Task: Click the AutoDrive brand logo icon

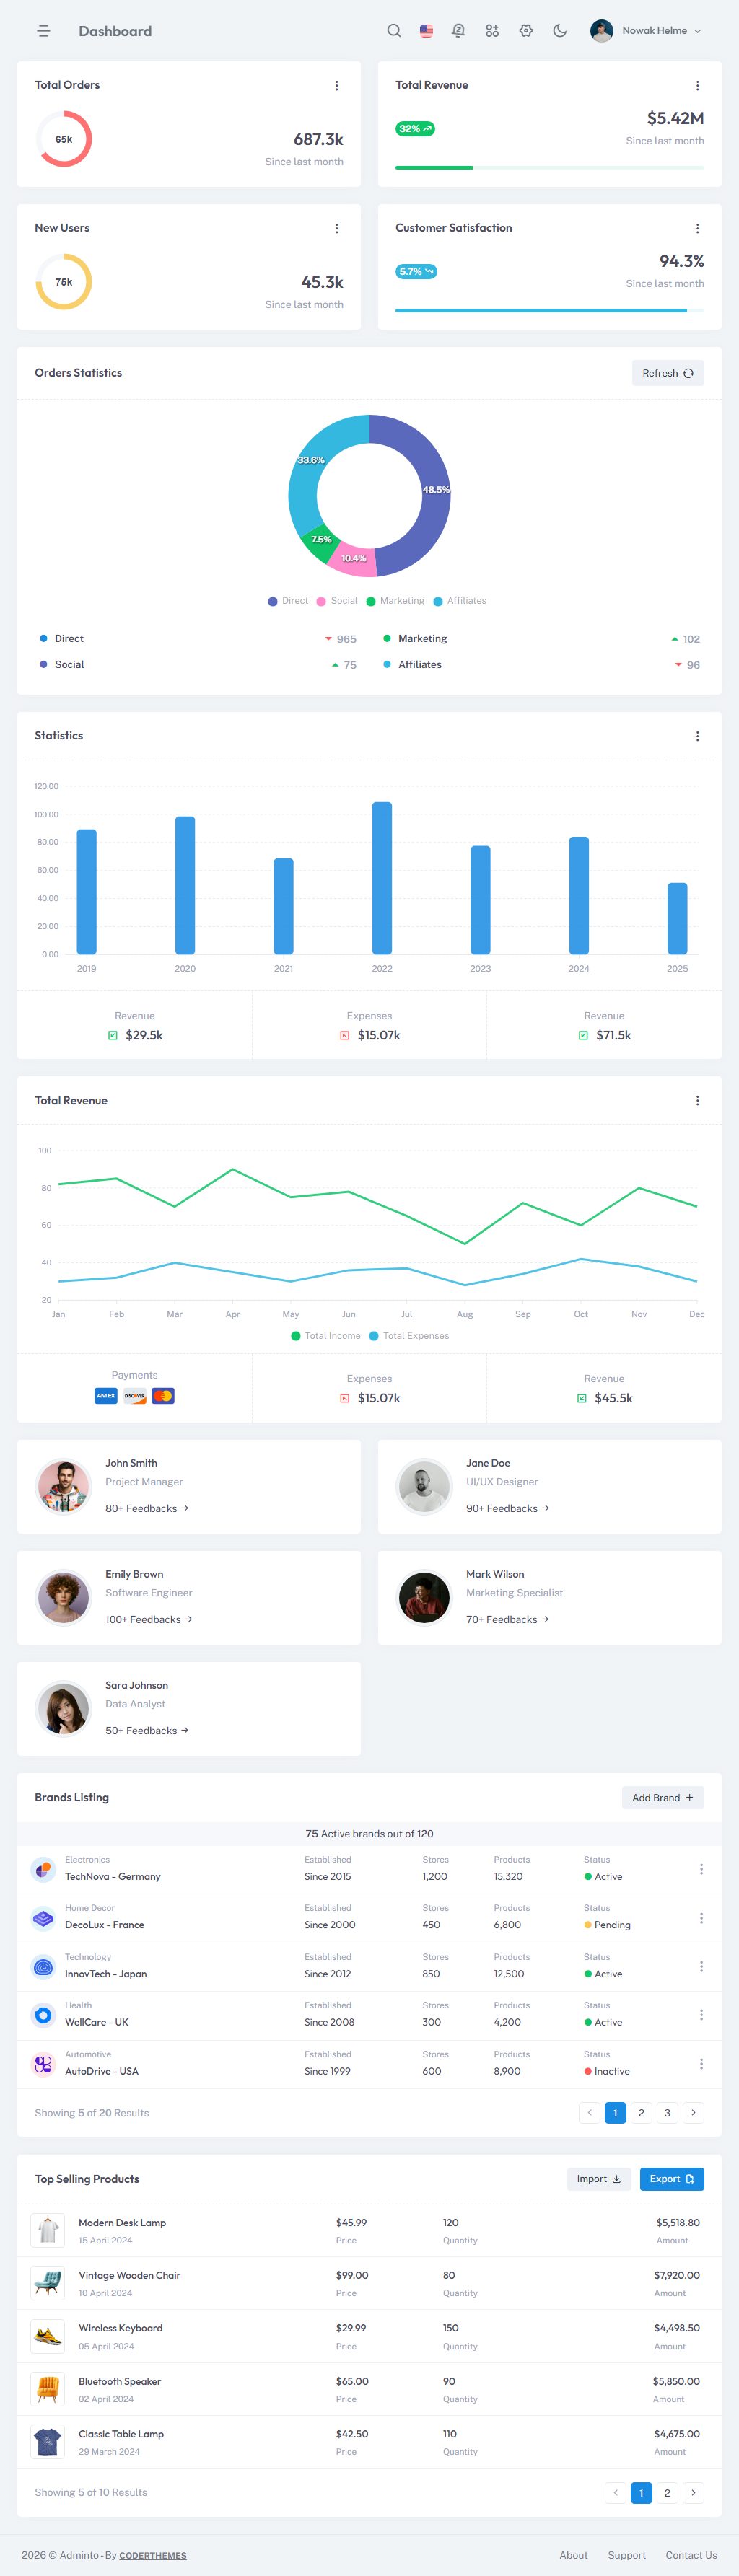Action: [x=43, y=2064]
